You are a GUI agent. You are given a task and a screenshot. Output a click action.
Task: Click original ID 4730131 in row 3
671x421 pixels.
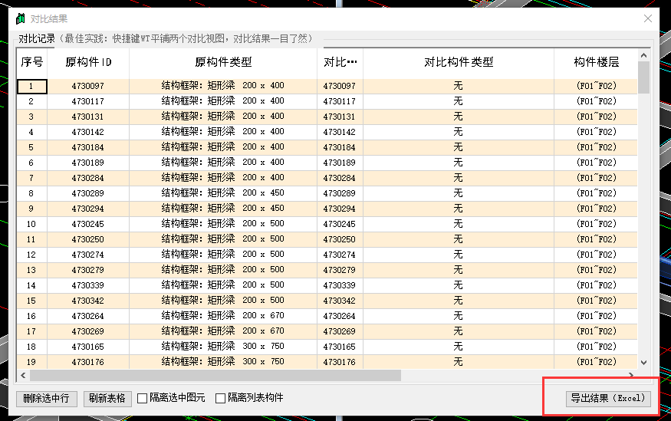click(x=88, y=117)
